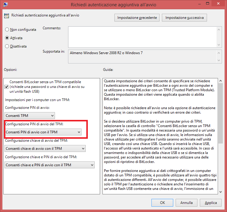Click the Guida scroll down arrow
Viewport: 227px width, 212px height.
pos(220,192)
